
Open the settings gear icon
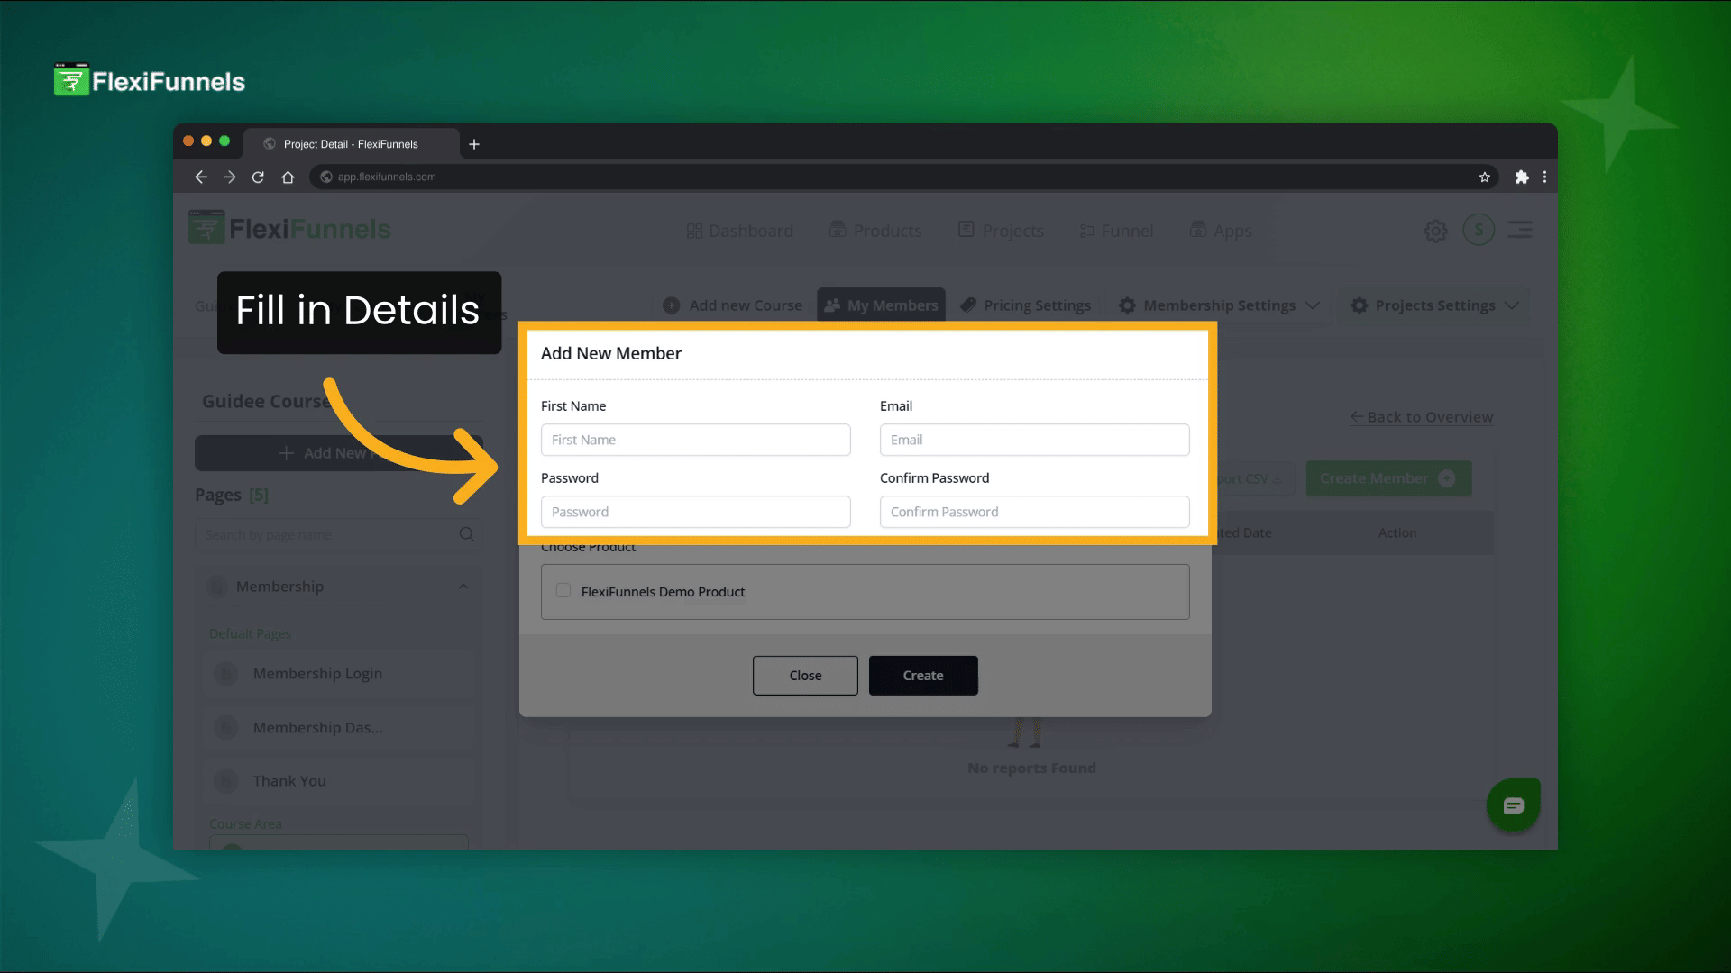1435,232
